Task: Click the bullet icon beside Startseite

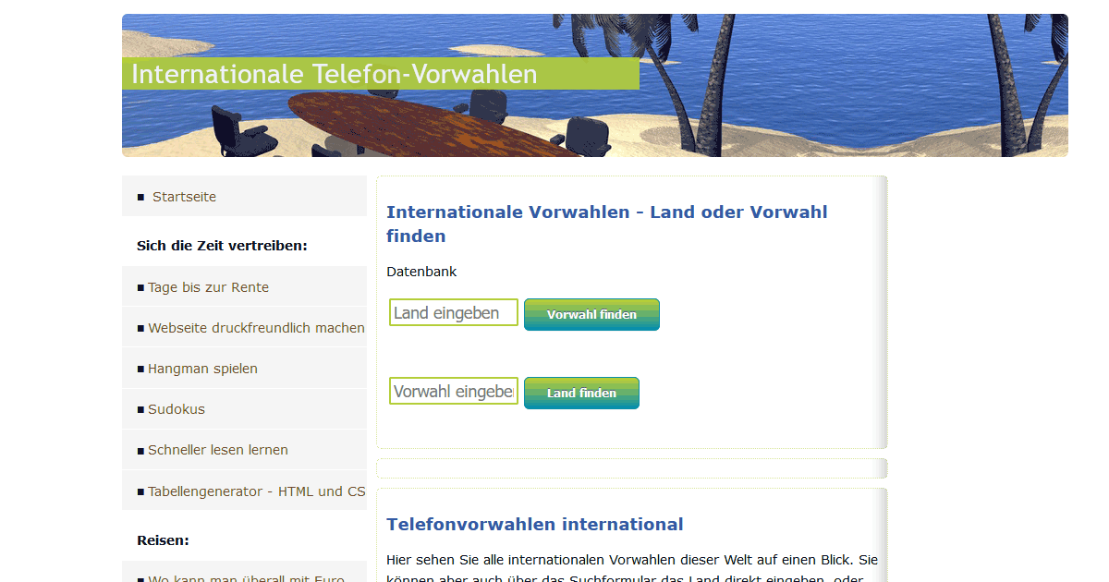Action: coord(140,196)
